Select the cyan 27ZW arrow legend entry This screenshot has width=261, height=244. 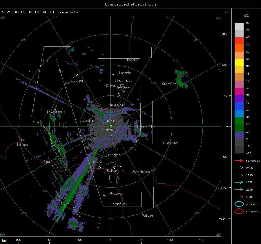(x=239, y=182)
